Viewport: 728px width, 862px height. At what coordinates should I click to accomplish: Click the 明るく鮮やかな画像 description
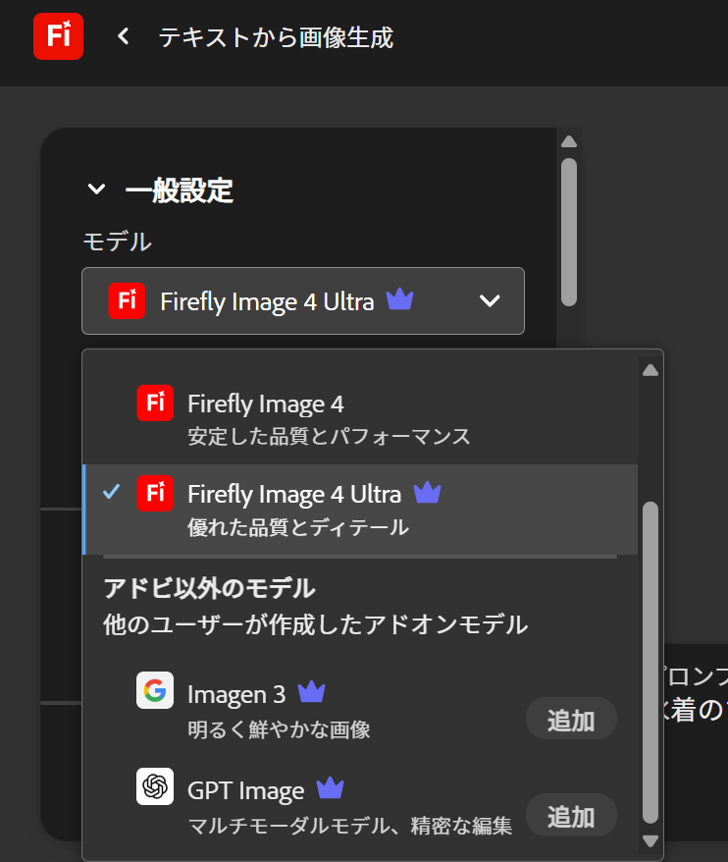(x=279, y=729)
